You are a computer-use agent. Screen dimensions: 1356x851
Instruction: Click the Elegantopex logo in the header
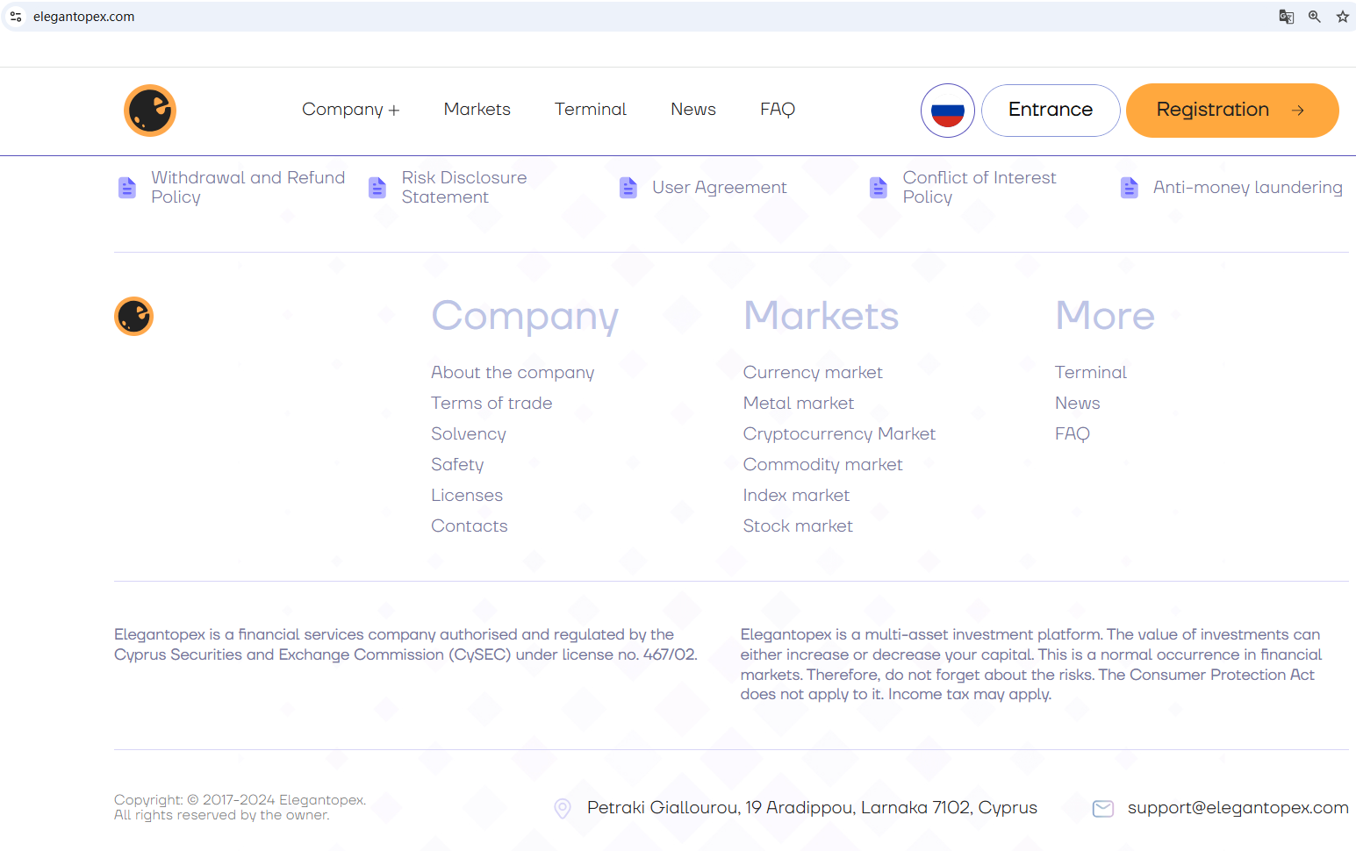150,111
